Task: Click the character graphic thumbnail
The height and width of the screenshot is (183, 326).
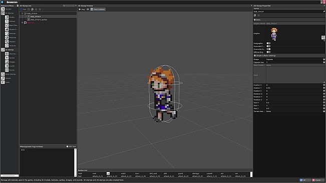Action: click(x=274, y=34)
